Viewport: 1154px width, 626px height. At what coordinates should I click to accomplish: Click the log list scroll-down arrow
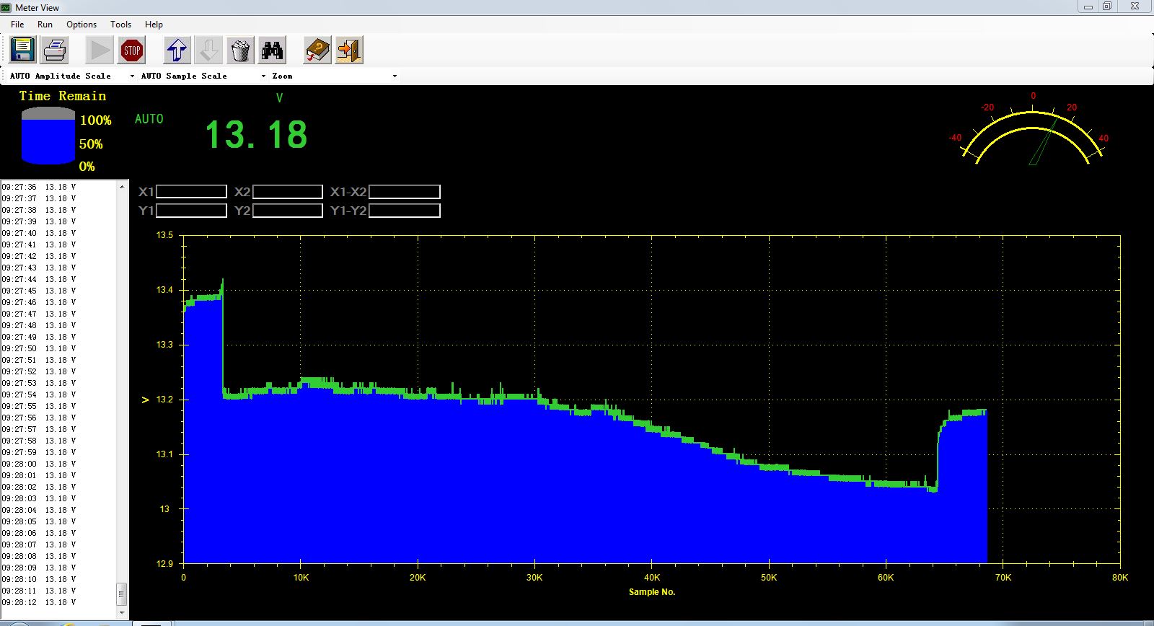(121, 613)
